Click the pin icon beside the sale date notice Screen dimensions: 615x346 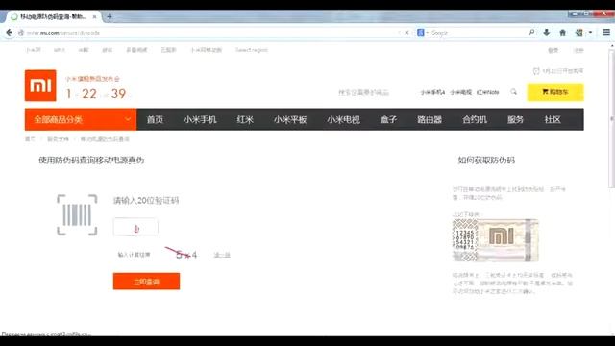click(x=536, y=71)
